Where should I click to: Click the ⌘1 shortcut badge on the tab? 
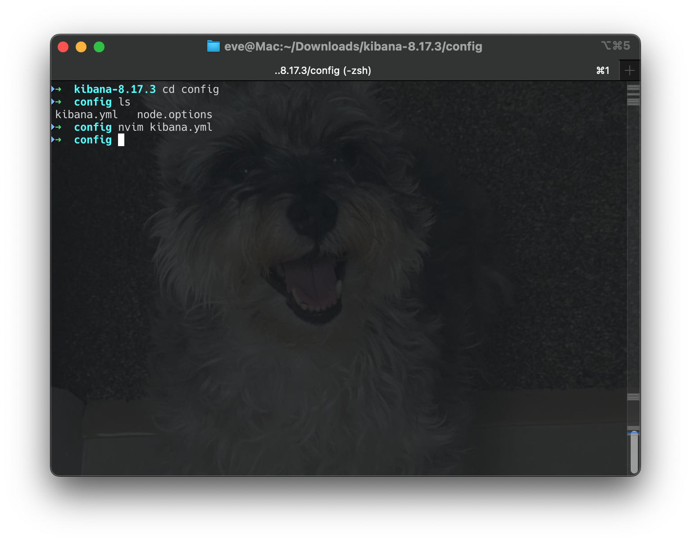click(x=602, y=70)
